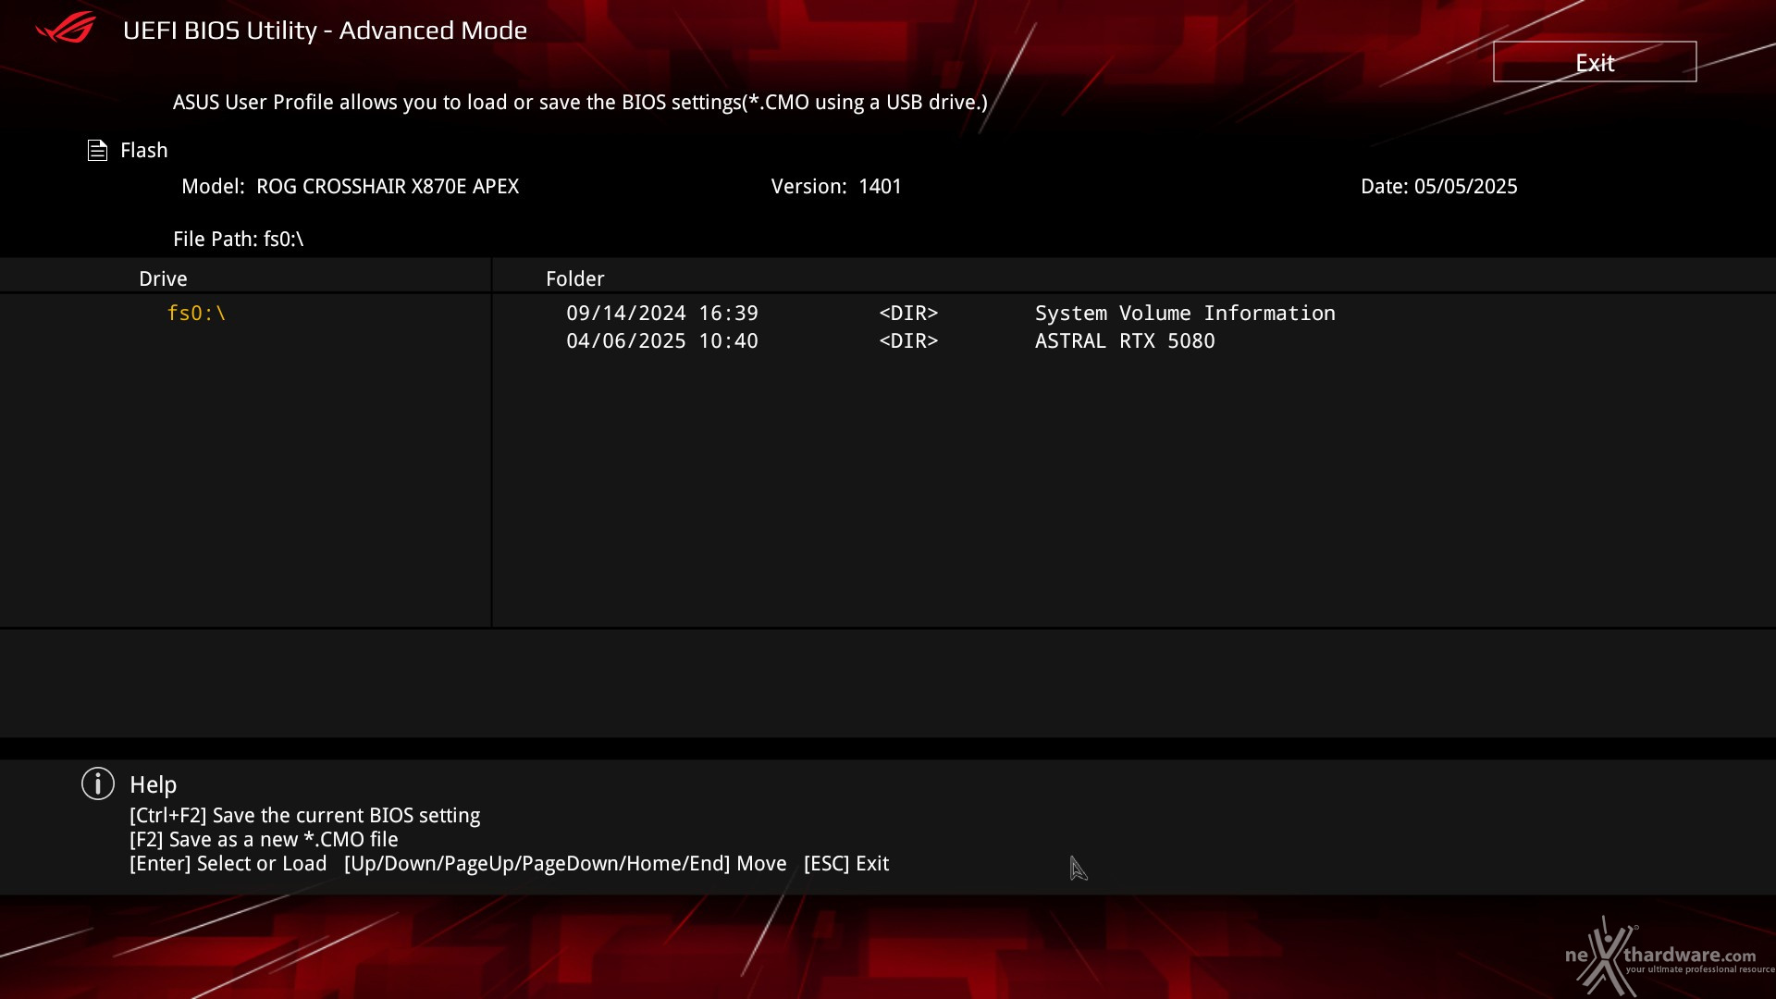Click the Flash document icon
Screen dimensions: 1776x999
click(97, 150)
